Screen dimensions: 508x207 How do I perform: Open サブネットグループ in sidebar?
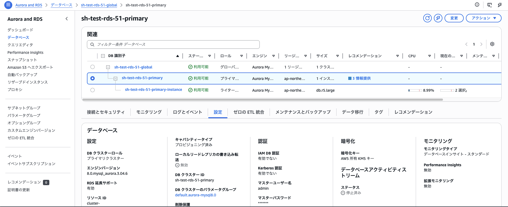click(24, 108)
